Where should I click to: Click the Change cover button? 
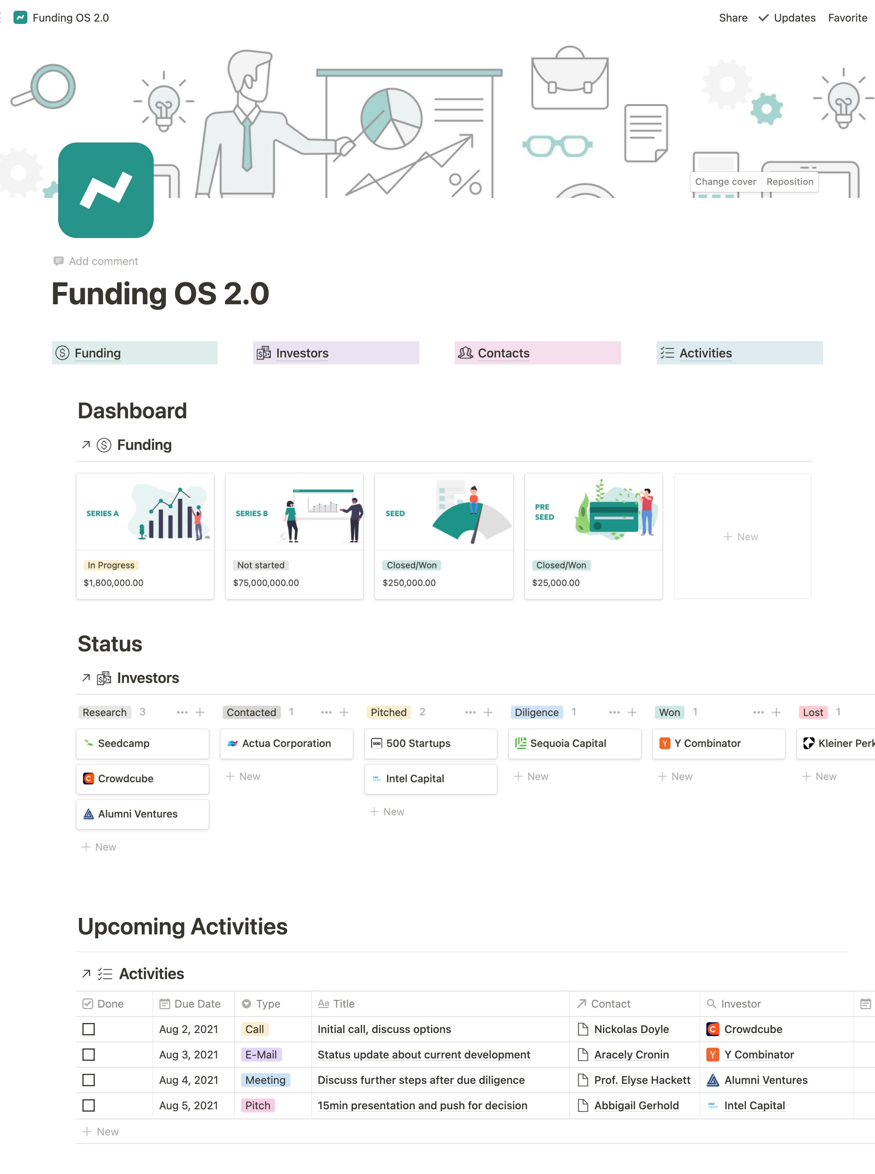[725, 182]
